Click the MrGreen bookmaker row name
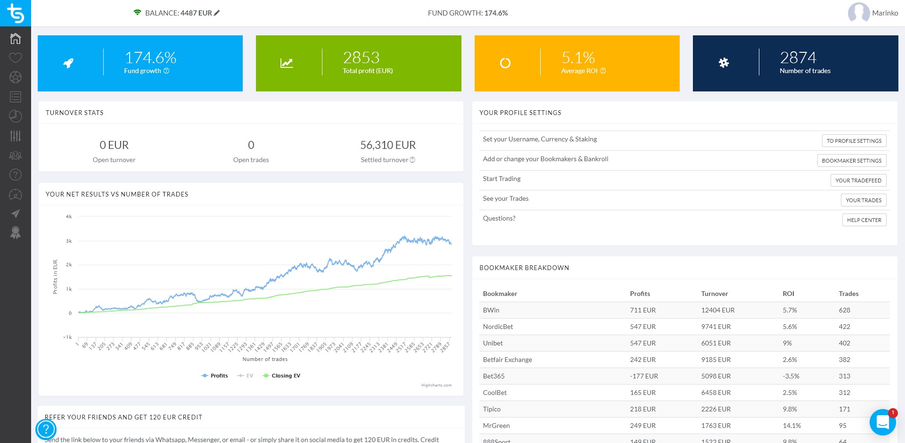This screenshot has width=905, height=443. [496, 426]
